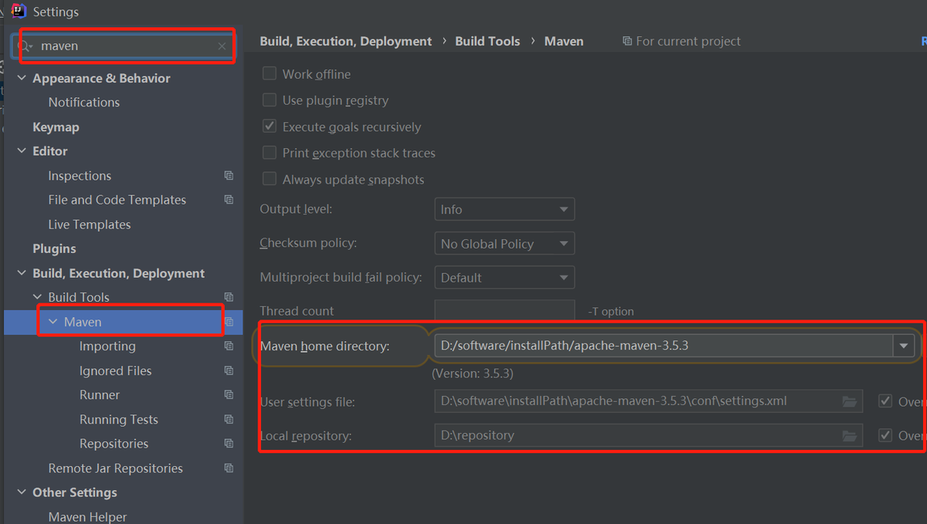Screen dimensions: 927x524
Task: Open Repositories under Maven
Action: [114, 444]
